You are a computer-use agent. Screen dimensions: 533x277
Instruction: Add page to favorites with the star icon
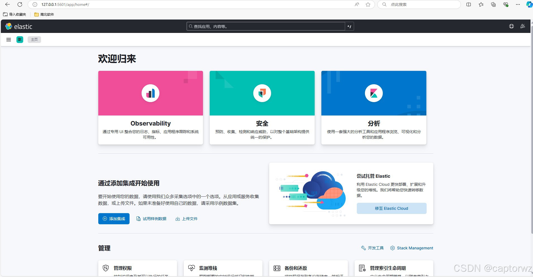pos(368,4)
